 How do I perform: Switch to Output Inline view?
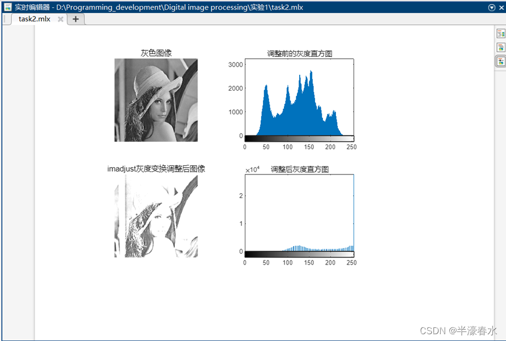[500, 47]
